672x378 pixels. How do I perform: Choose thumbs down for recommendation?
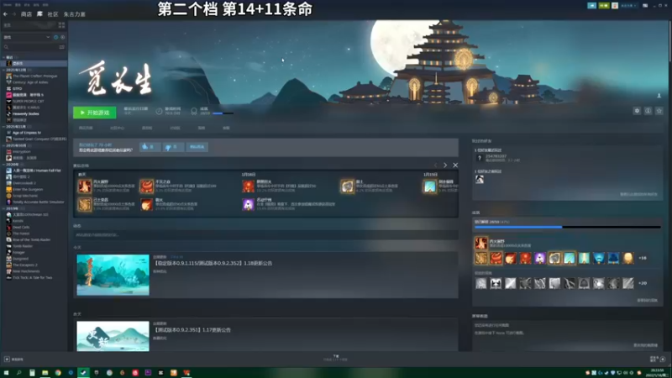[173, 147]
